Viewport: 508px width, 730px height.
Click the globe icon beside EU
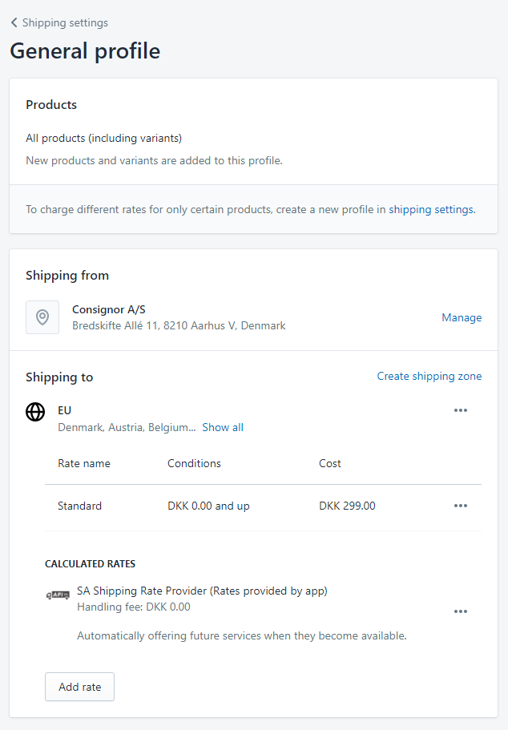tap(35, 412)
